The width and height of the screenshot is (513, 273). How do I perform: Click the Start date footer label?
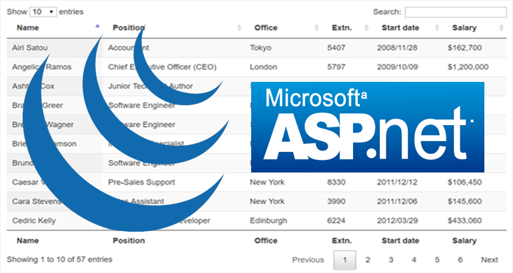pyautogui.click(x=400, y=240)
